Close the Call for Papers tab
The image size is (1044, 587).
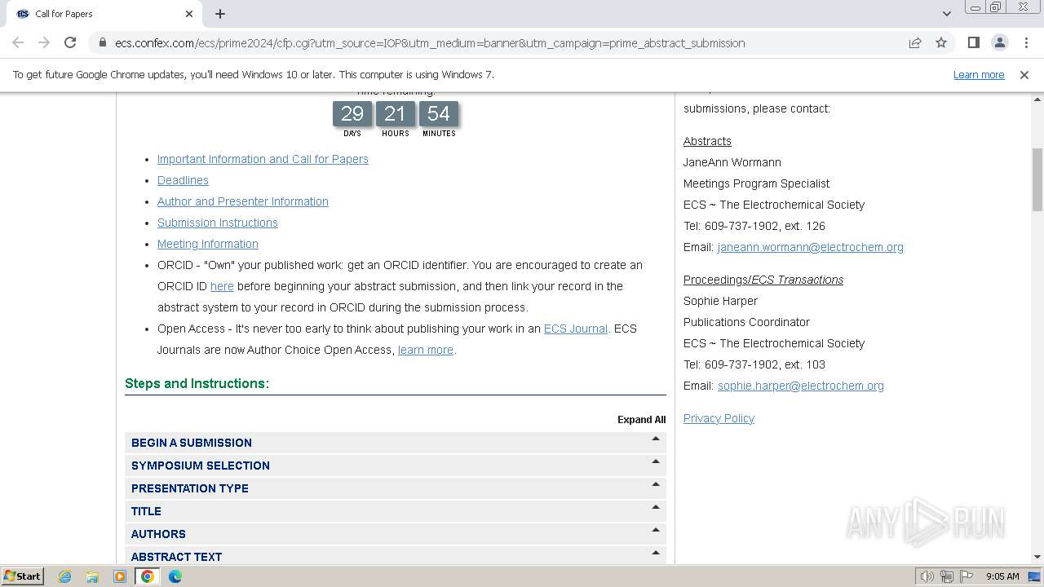point(189,14)
